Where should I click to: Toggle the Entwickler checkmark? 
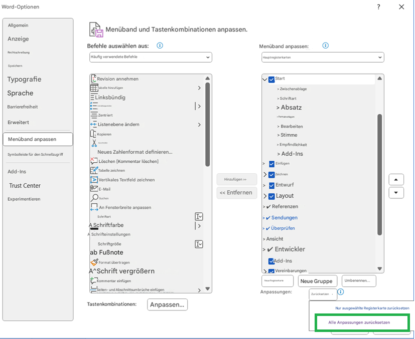[270, 249]
